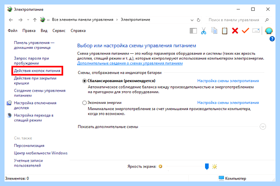Image resolution: width=280 pixels, height=186 pixels.
Task: Go up one level with up arrow
Action: click(x=35, y=20)
